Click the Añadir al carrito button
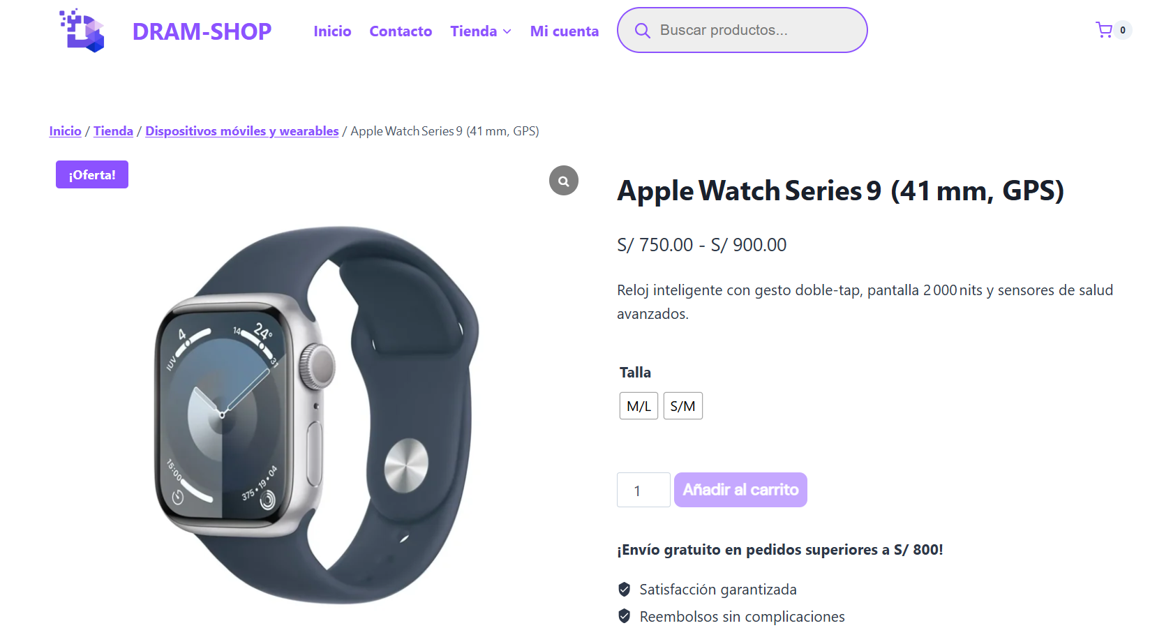 (x=740, y=490)
